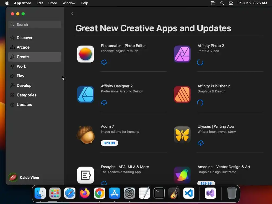Screen dimensions: 272x204
Task: Download Ulysses with its cloud icon
Action: click(x=201, y=143)
